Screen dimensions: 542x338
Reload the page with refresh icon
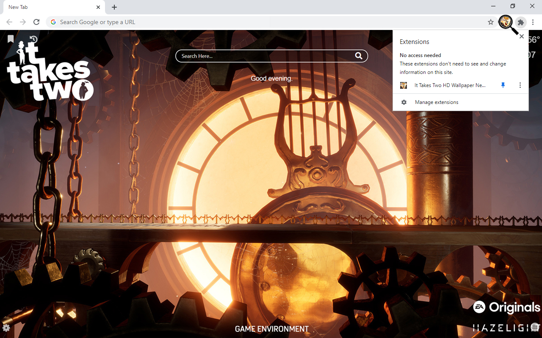(x=36, y=22)
